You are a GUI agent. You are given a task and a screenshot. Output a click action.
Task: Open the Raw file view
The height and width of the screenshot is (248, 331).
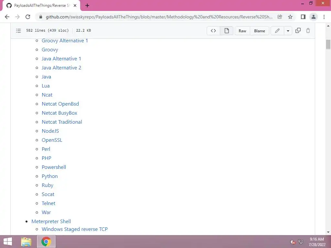tap(242, 31)
